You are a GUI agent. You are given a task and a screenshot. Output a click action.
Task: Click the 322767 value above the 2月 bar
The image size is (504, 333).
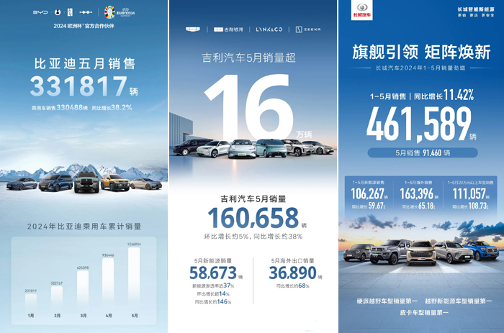pyautogui.click(x=57, y=283)
